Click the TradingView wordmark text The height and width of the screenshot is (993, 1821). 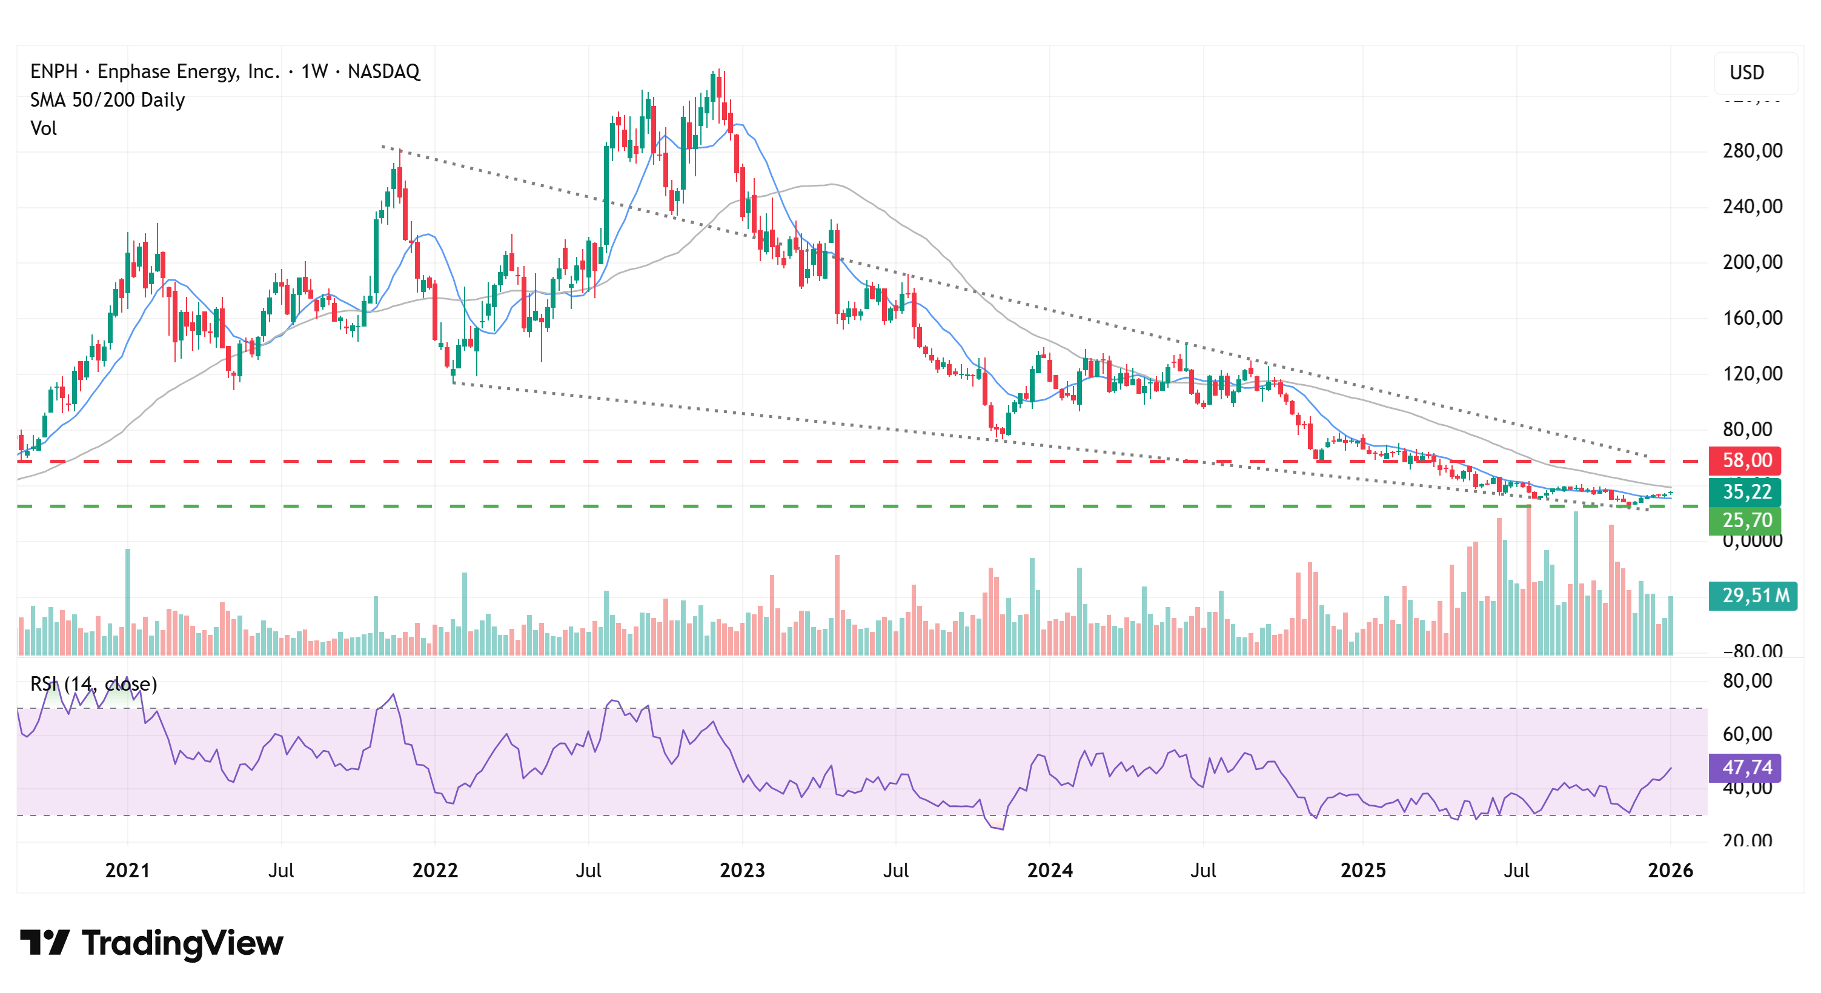[x=182, y=943]
